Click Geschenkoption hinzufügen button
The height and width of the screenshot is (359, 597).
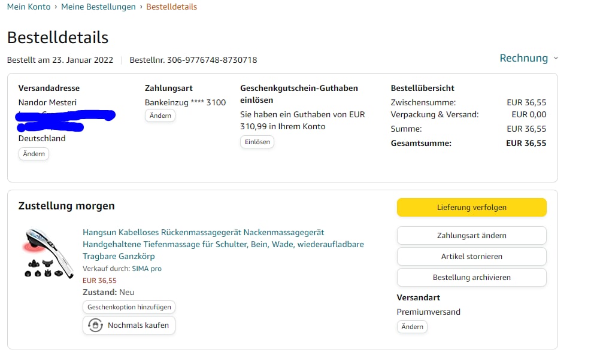tap(129, 307)
